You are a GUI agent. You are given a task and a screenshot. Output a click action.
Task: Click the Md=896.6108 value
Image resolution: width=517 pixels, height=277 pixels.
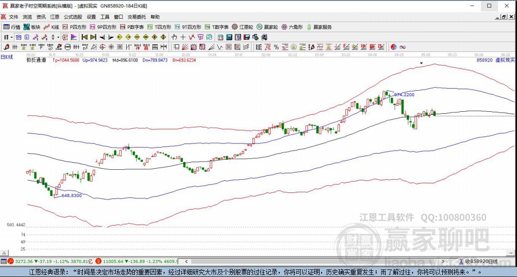[x=125, y=60]
